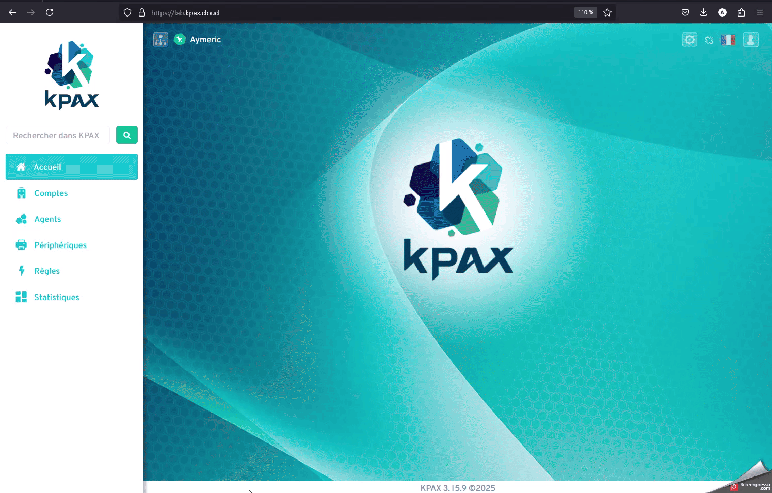Navigate to Périphériques
This screenshot has height=493, width=772.
pyautogui.click(x=60, y=245)
